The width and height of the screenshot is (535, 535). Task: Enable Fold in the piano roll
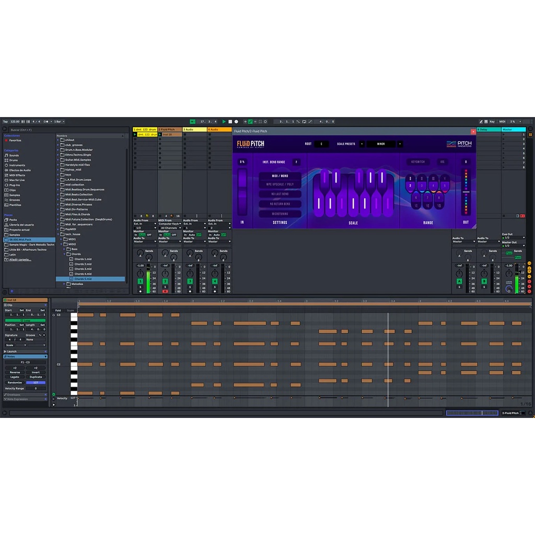click(x=58, y=310)
